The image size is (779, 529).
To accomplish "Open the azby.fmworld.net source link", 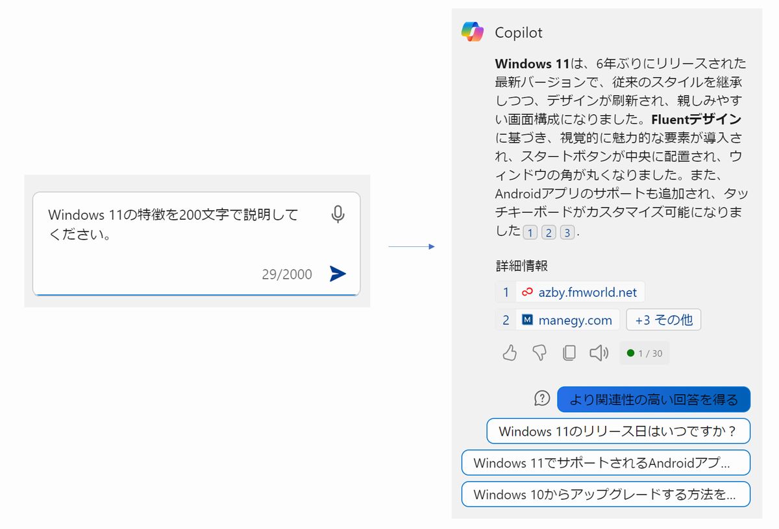I will pyautogui.click(x=570, y=292).
